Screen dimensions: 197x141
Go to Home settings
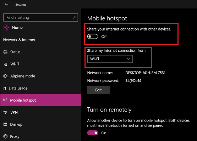pos(17,28)
